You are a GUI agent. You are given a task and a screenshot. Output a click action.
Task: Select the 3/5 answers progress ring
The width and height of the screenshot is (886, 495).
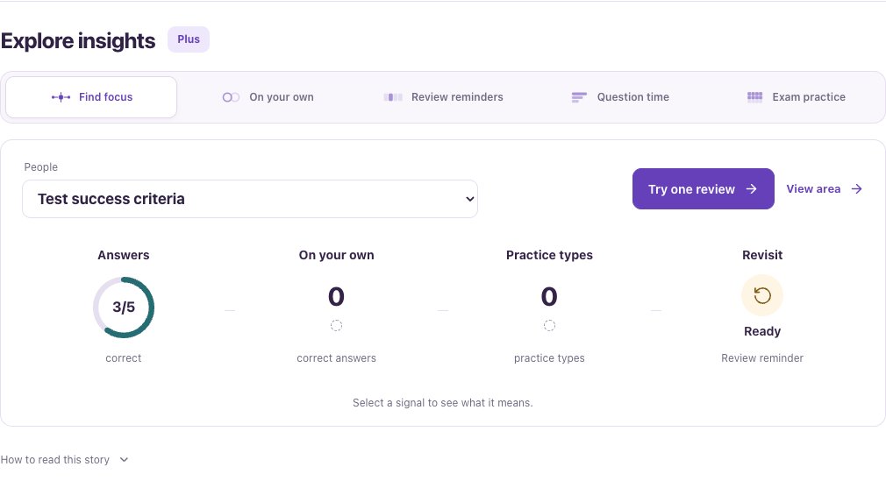coord(123,308)
